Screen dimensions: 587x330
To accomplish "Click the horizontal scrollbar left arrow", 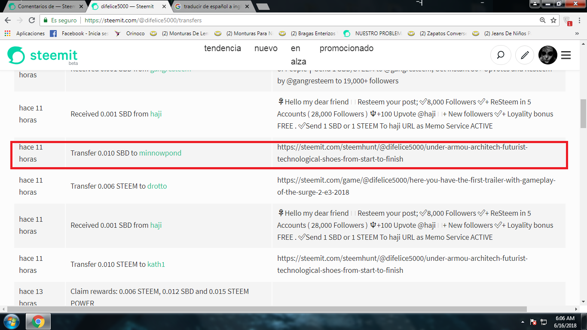I will (3, 309).
